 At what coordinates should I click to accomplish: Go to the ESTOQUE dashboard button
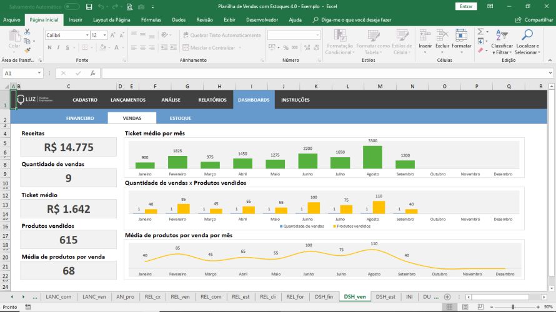(x=180, y=118)
